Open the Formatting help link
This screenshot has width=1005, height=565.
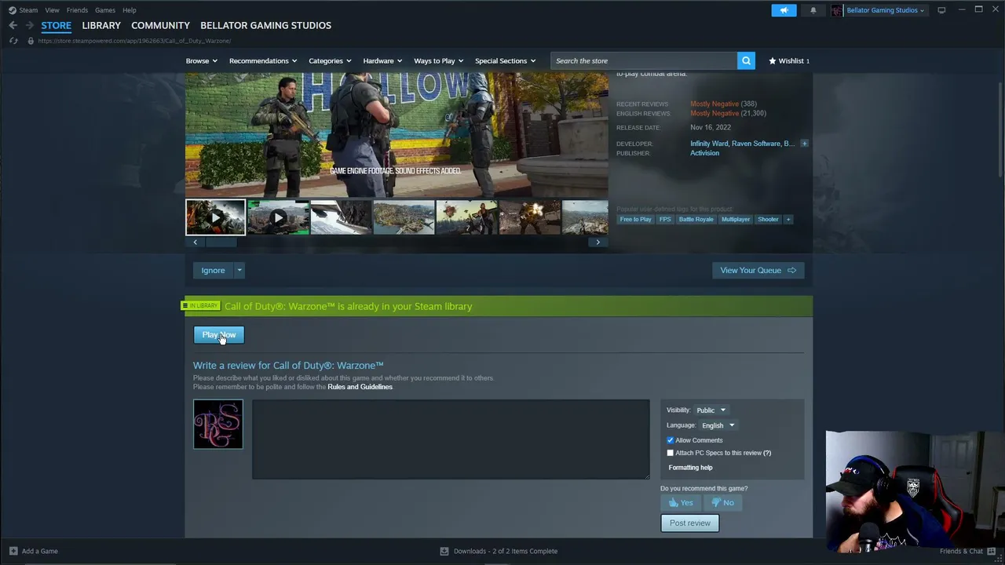691,468
